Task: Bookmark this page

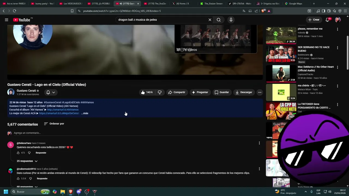Action: click(72, 11)
